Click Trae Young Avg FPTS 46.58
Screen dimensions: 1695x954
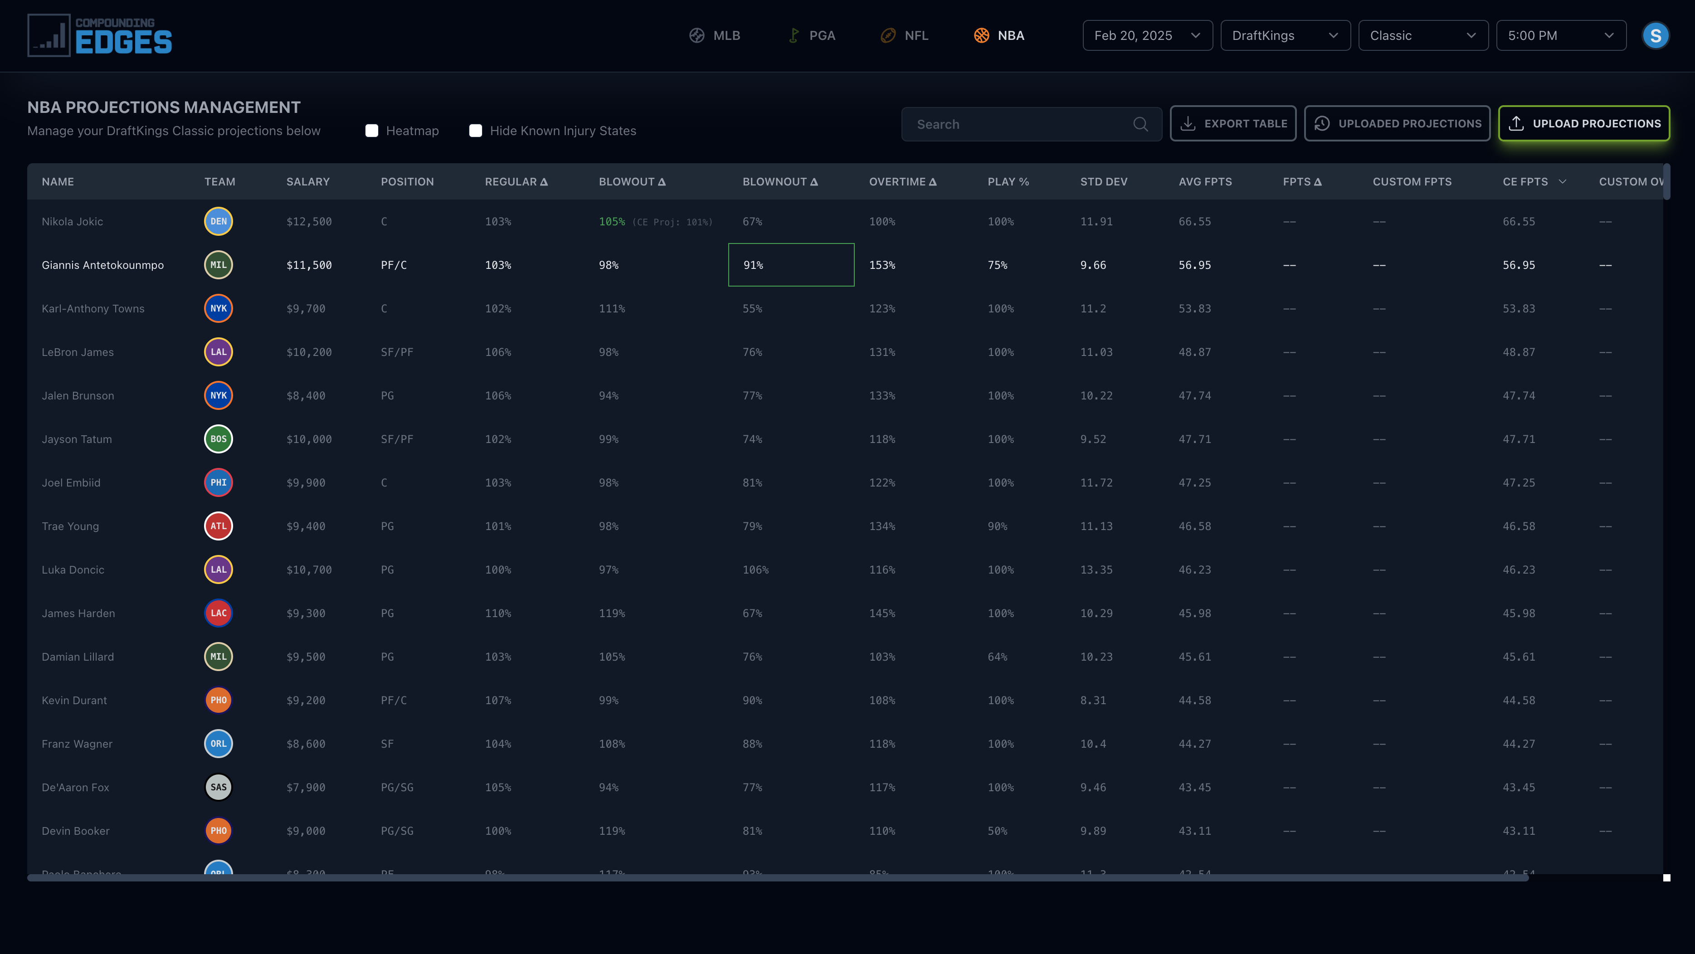(1195, 526)
